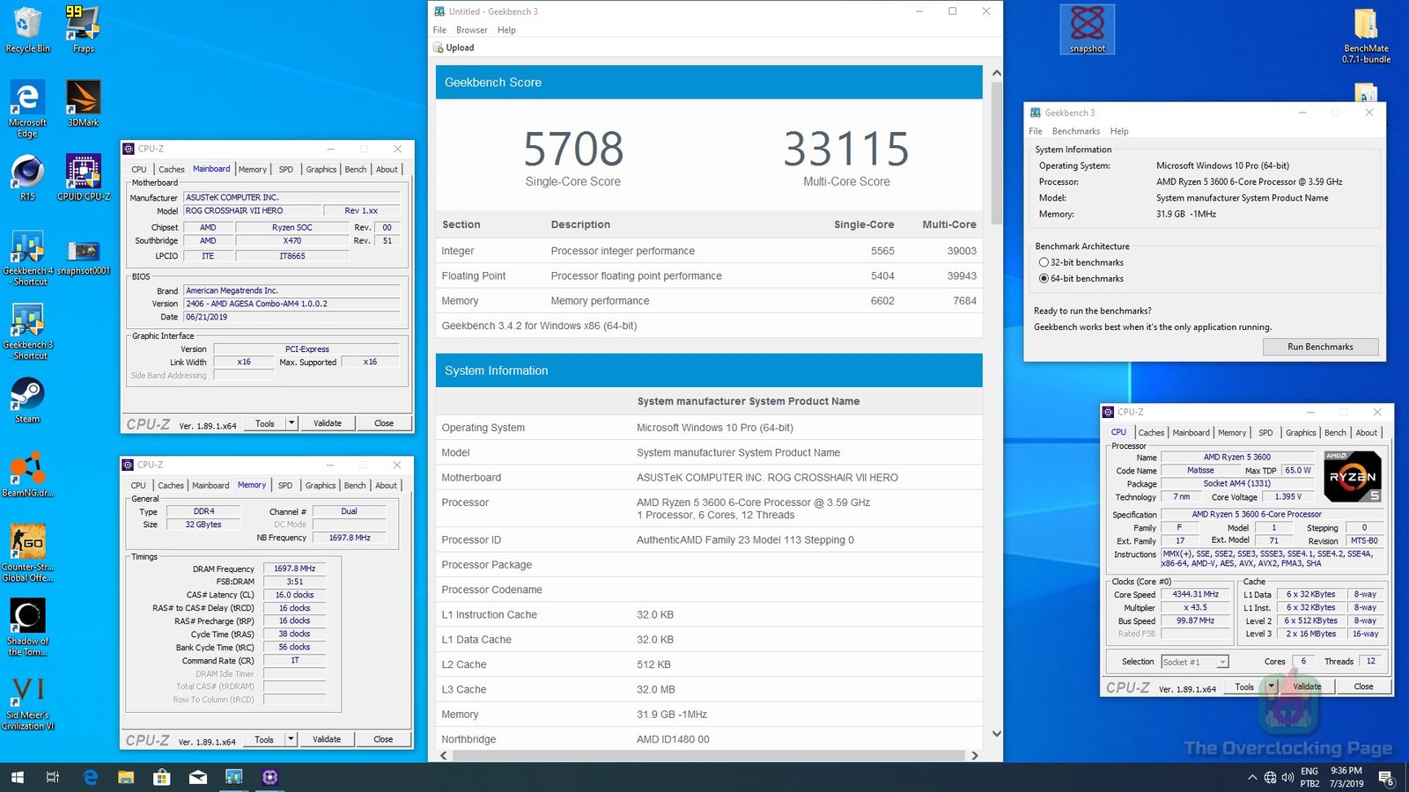Launch 3DMark from the desktop
1409x792 pixels.
pos(82,97)
